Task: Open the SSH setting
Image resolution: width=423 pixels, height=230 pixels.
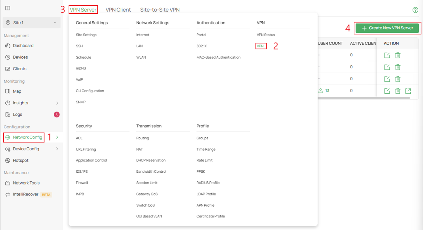Action: [79, 46]
